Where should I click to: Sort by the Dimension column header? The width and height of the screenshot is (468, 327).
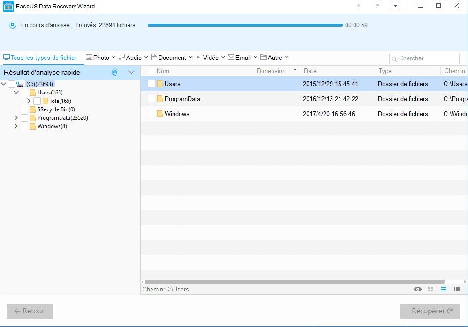coord(272,71)
